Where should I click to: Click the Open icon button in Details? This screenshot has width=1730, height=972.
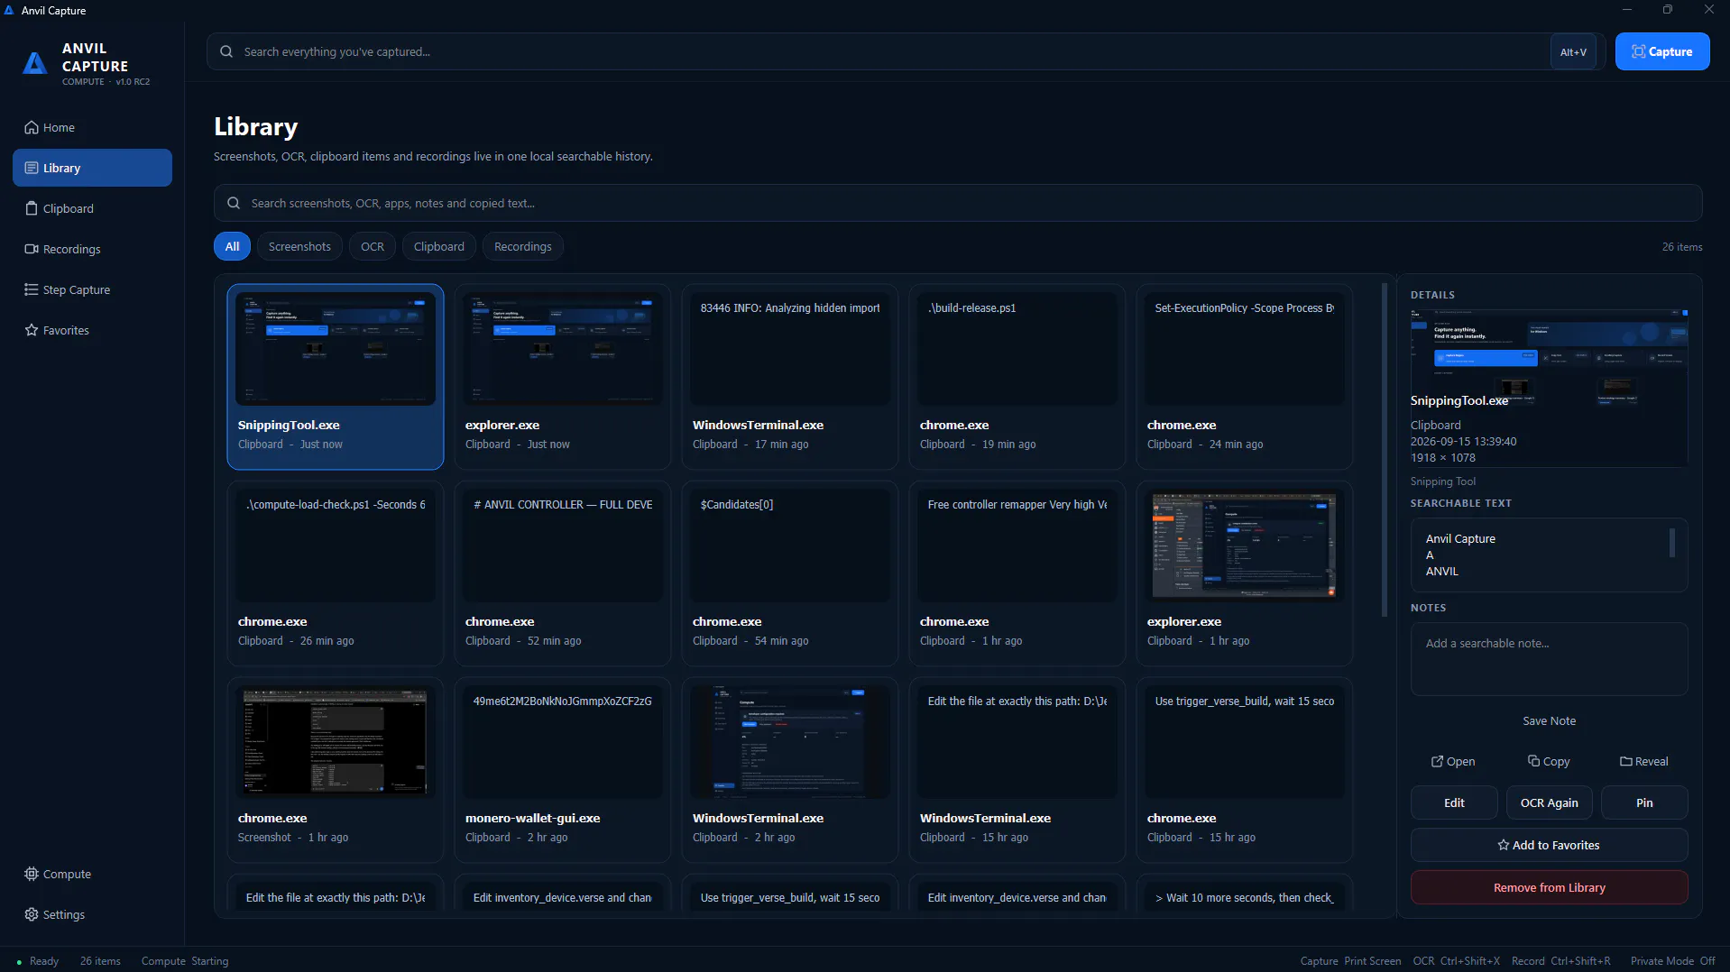[x=1453, y=761]
